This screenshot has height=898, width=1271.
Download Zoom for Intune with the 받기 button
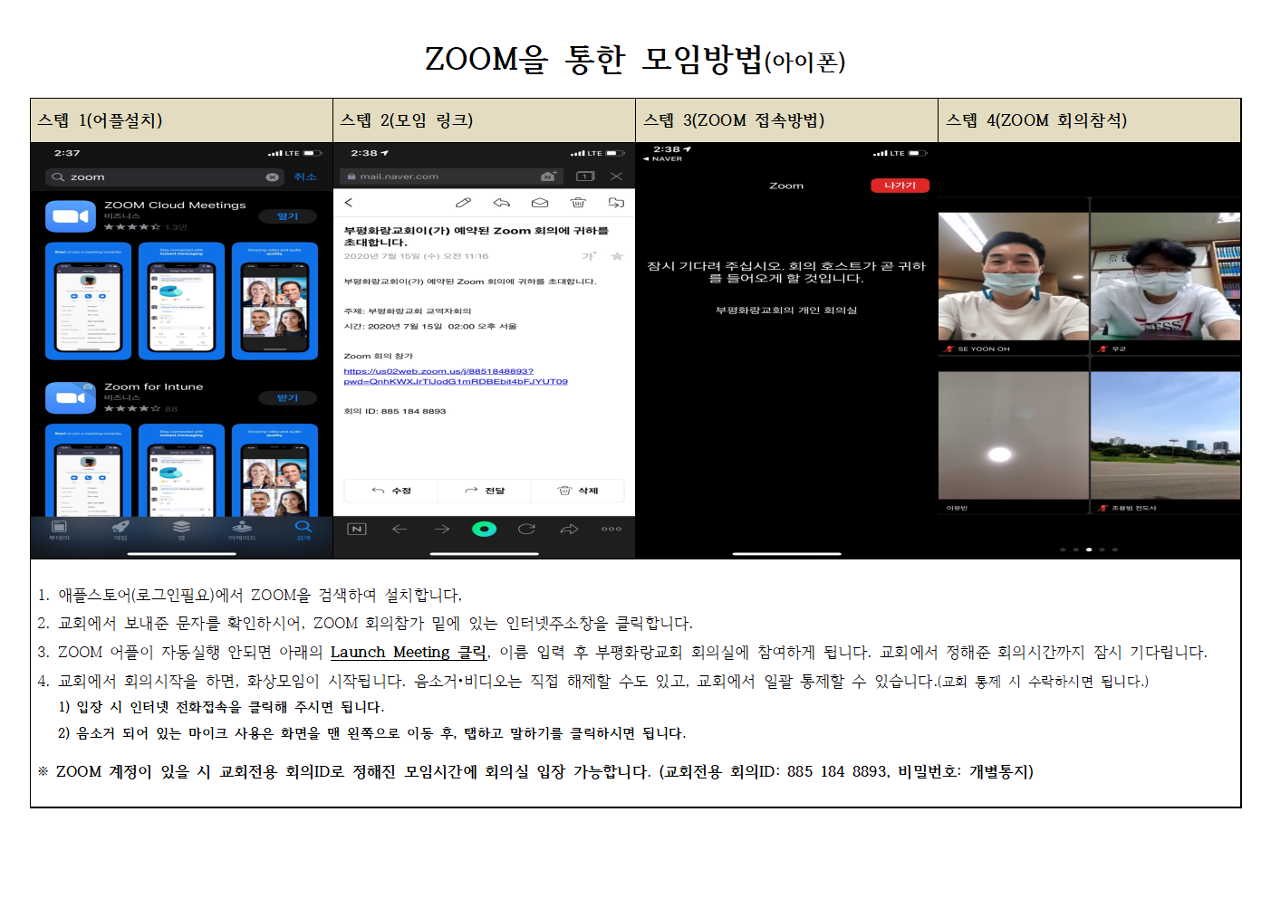287,398
